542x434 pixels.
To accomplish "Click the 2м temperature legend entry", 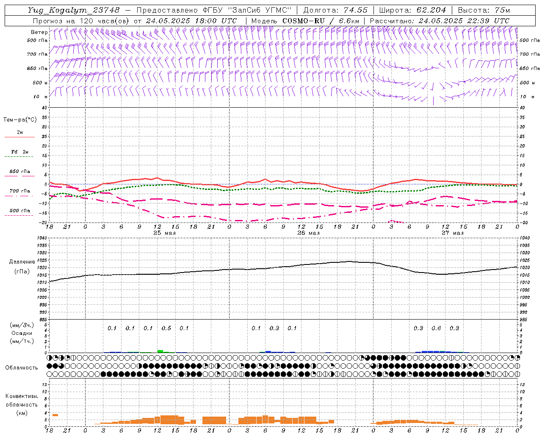I will 20,133.
